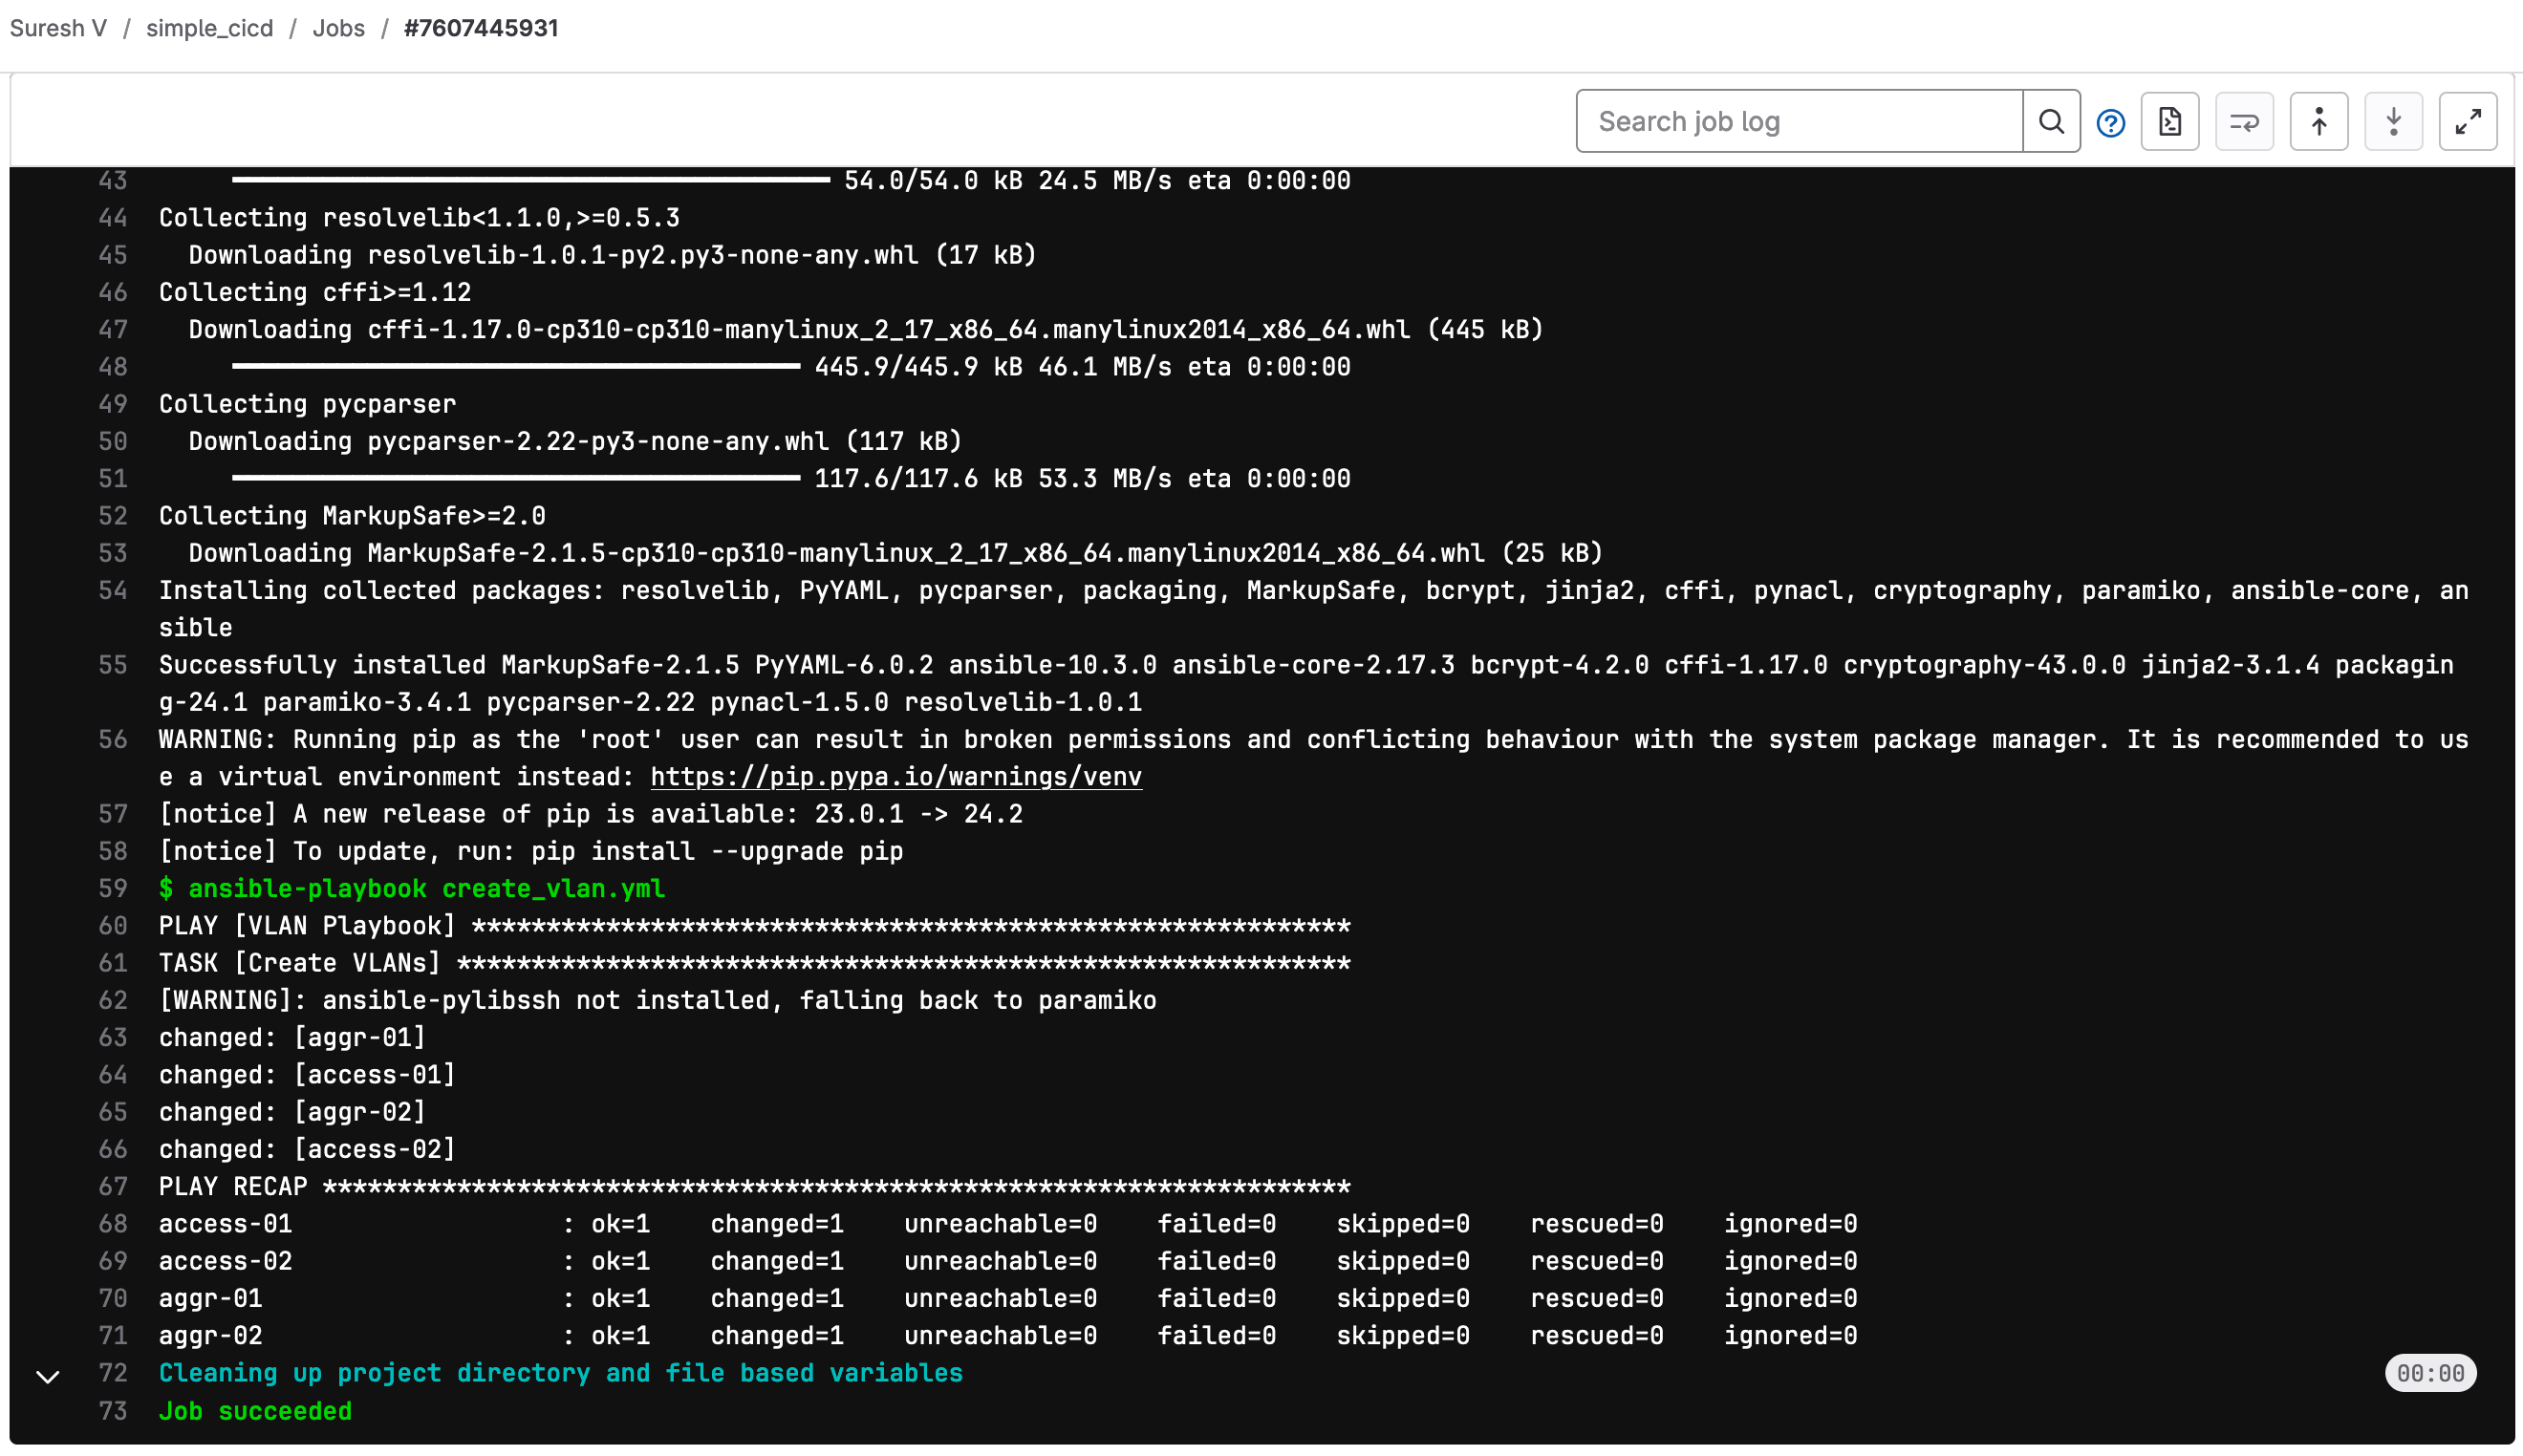Enter fullscreen log view
The image size is (2523, 1456).
click(x=2467, y=122)
